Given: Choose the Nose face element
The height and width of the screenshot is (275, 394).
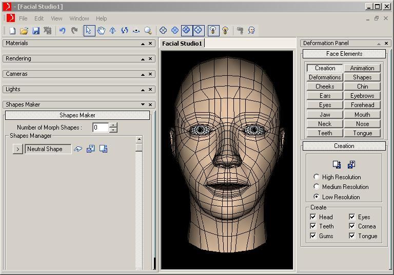Looking at the screenshot, I should (362, 124).
